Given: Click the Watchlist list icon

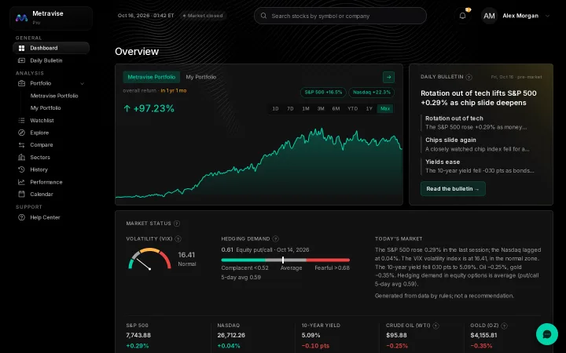Looking at the screenshot, I should click(x=22, y=120).
